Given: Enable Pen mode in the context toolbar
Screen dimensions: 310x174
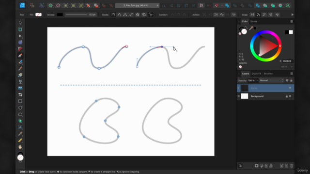Looking at the screenshot, I should (113, 14).
